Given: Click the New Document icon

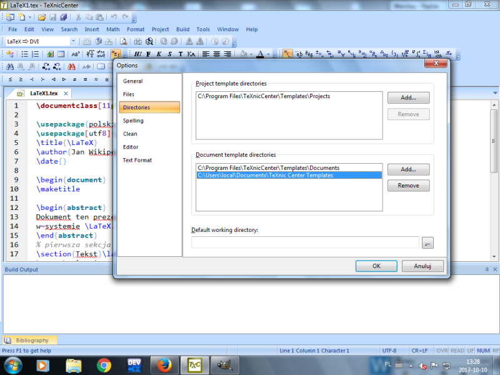Looking at the screenshot, I should pos(22,17).
